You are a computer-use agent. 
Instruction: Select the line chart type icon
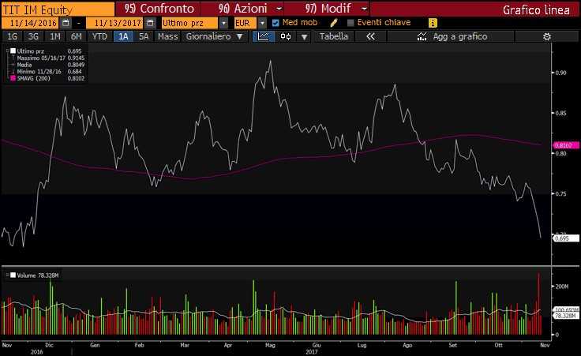[x=263, y=36]
